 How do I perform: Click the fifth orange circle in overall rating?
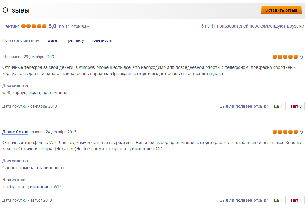[44, 26]
